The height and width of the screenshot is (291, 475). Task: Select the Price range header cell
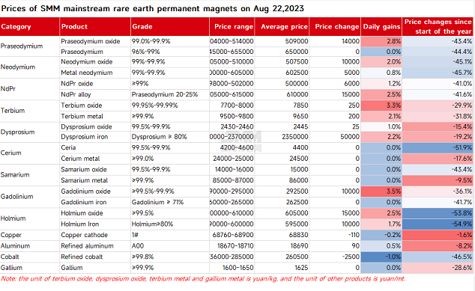click(232, 27)
